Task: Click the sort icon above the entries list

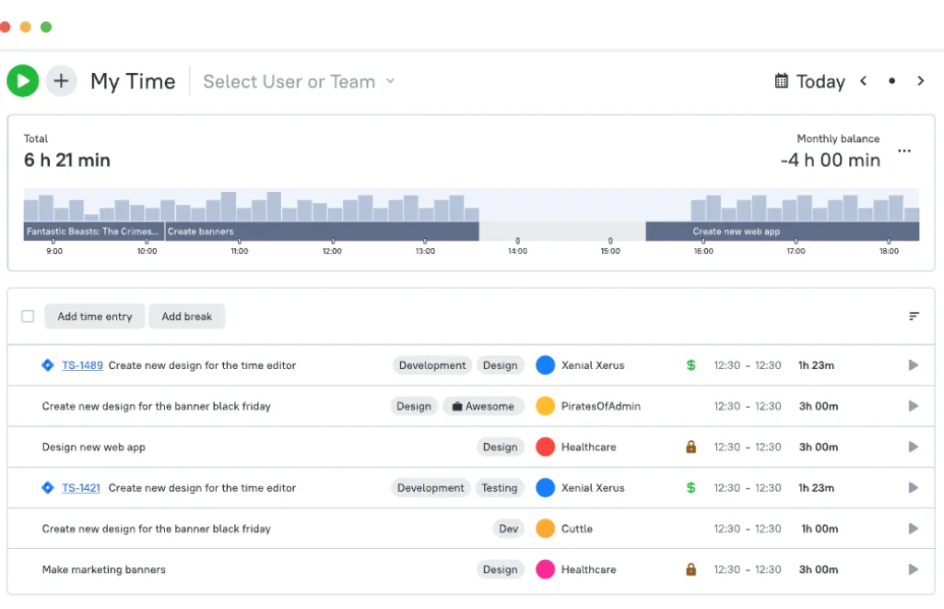Action: 914,316
